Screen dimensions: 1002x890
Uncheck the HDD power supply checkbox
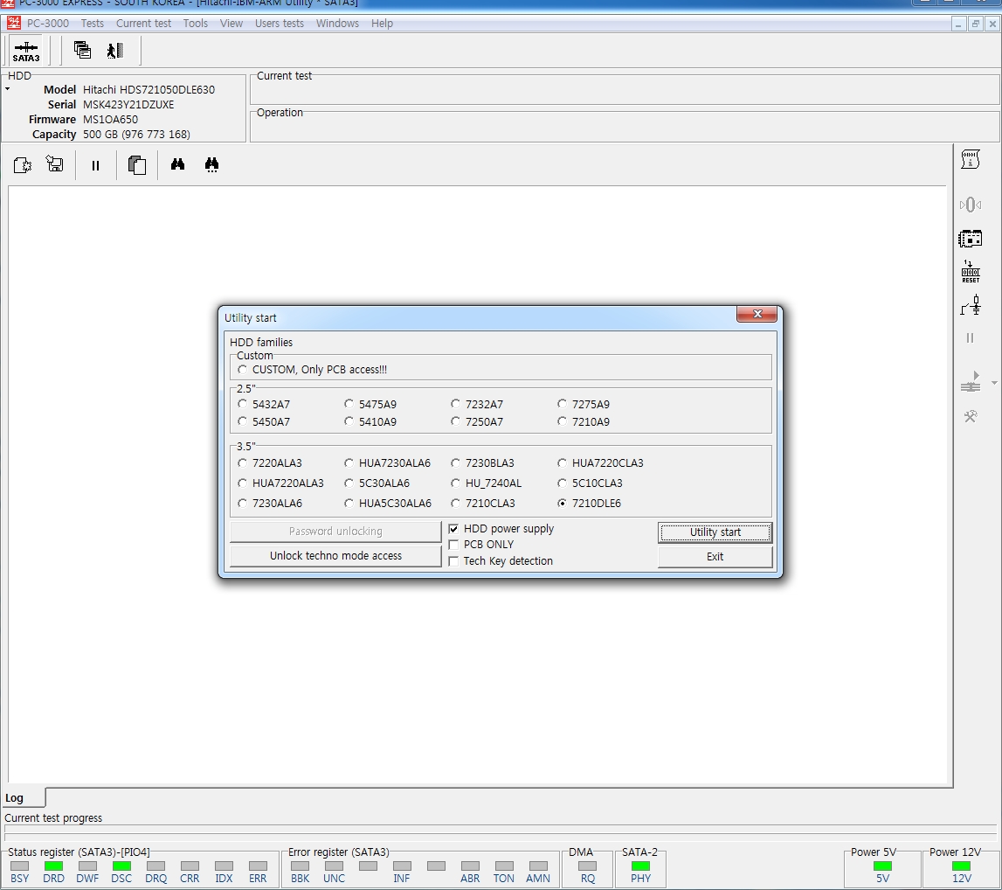[x=453, y=529]
